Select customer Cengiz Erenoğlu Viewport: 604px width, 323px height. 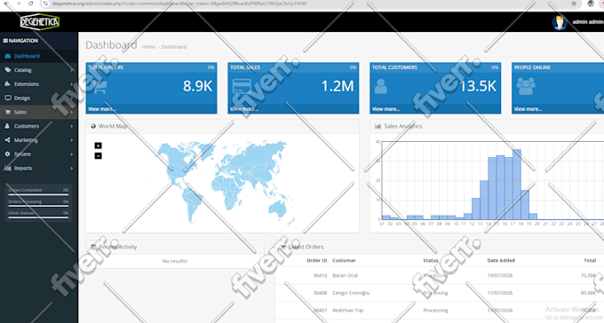(351, 293)
